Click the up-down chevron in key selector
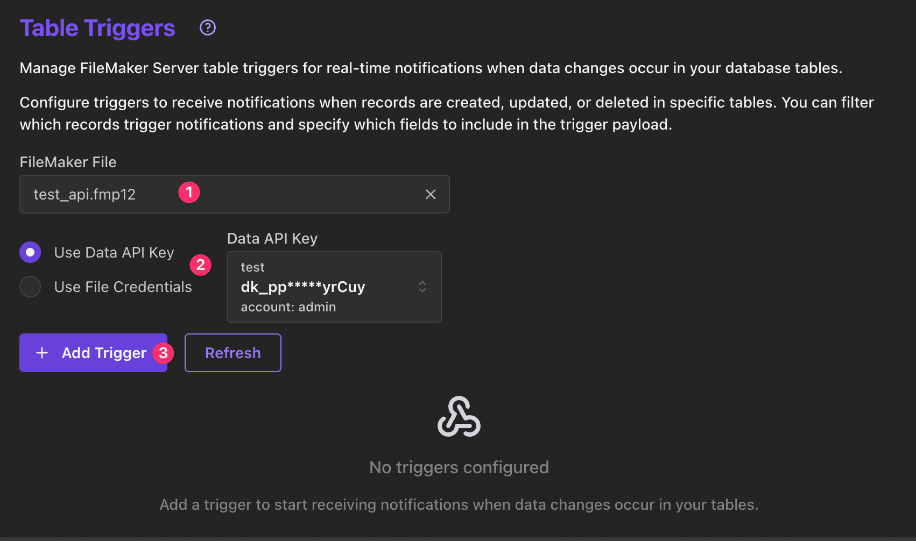The width and height of the screenshot is (916, 541). click(x=422, y=287)
